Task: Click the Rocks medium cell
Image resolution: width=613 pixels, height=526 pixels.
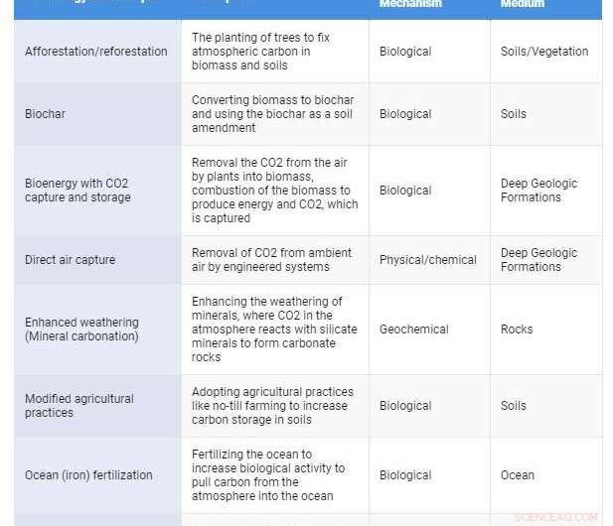Action: tap(517, 329)
